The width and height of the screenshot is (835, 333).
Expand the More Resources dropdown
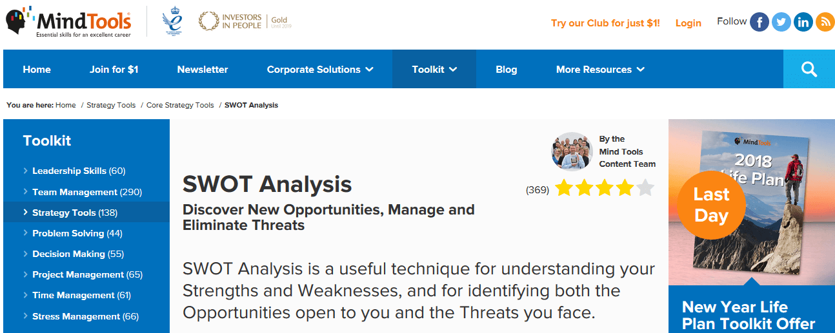click(600, 70)
